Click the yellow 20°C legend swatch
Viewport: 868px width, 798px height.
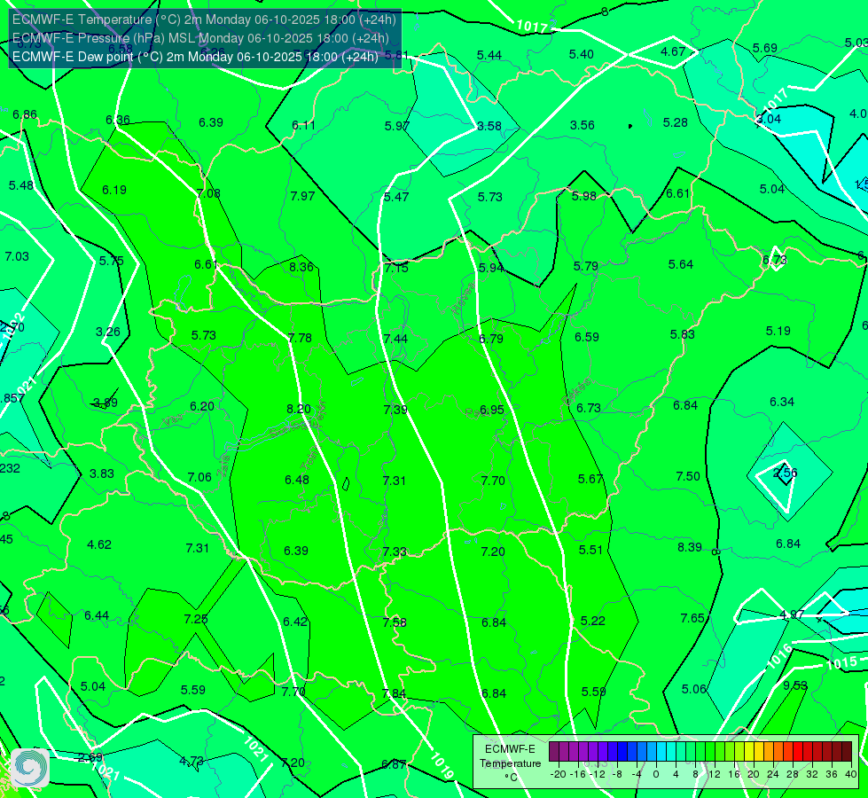pos(749,752)
